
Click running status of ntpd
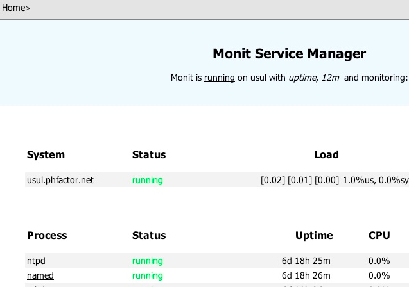[148, 261]
